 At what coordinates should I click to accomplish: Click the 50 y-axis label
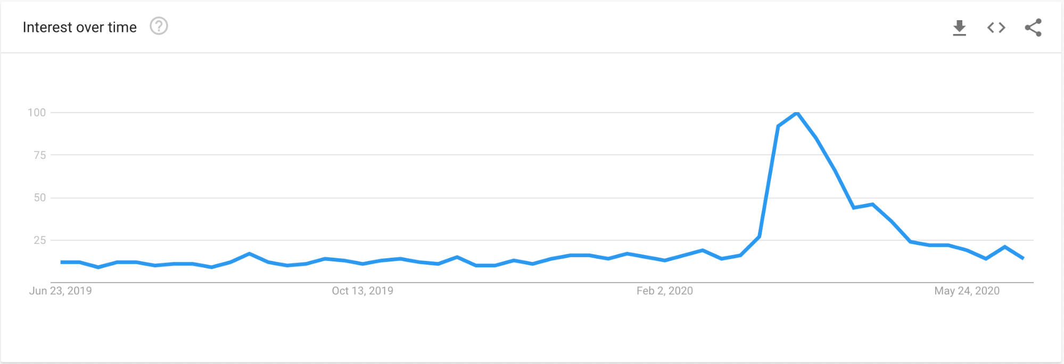[x=40, y=198]
